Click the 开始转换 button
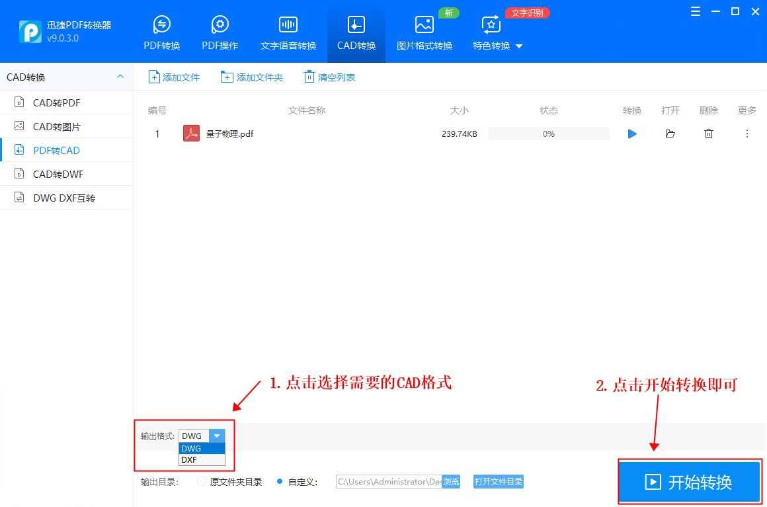The width and height of the screenshot is (767, 507). coord(689,482)
